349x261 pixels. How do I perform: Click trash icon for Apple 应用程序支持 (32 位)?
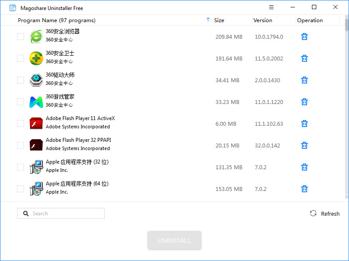pos(305,167)
